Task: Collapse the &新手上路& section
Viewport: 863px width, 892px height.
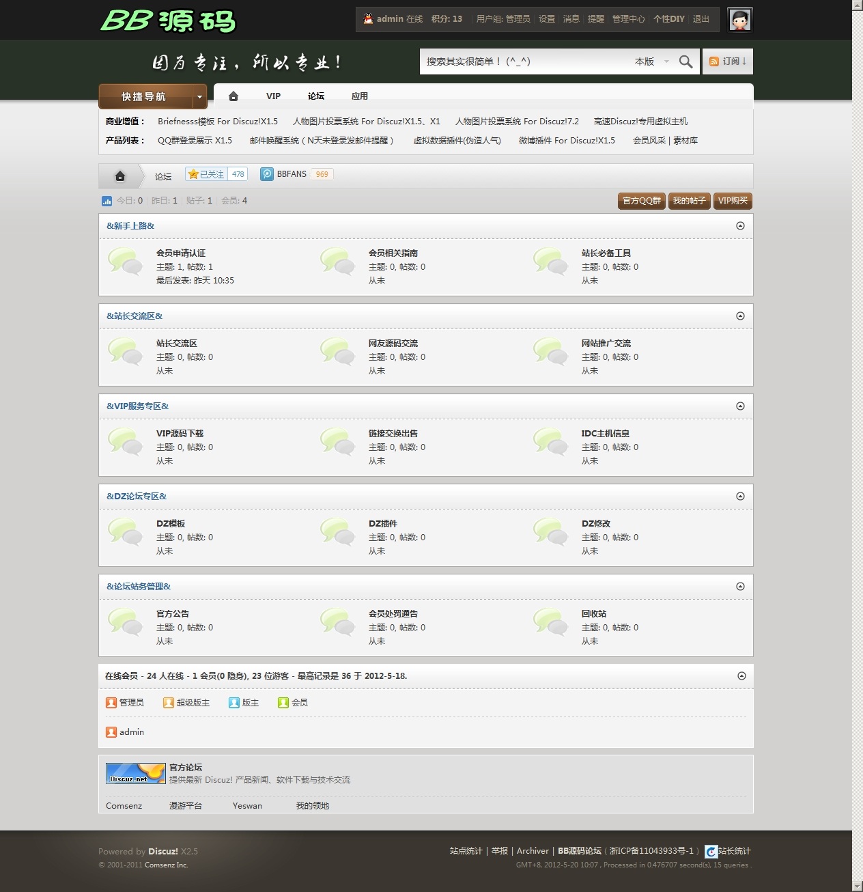Action: (x=740, y=226)
